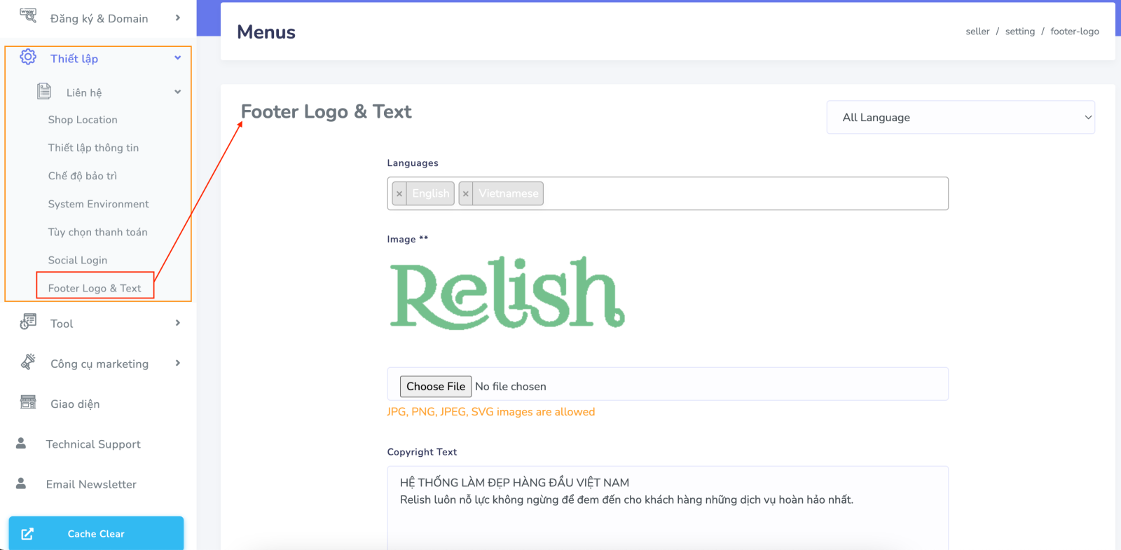Collapse the Thiết lập section chevron
The height and width of the screenshot is (550, 1121).
tap(177, 58)
